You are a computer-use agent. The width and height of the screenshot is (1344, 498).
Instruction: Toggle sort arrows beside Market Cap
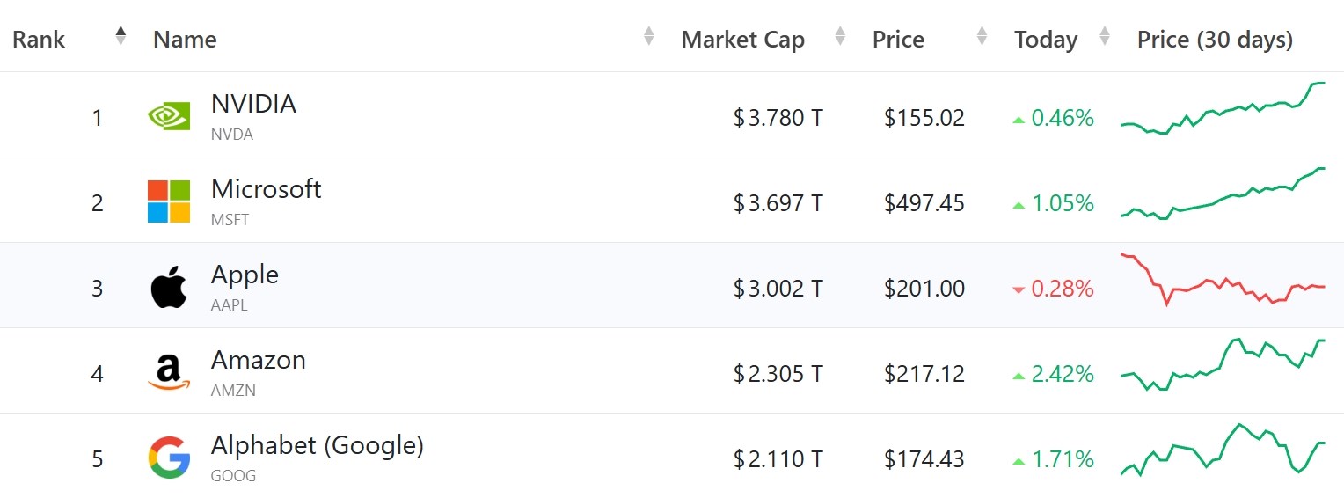[x=840, y=36]
